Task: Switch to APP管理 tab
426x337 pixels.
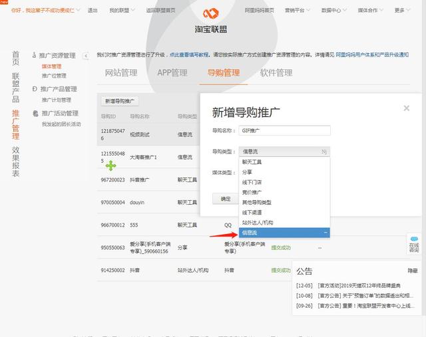Action: point(172,72)
